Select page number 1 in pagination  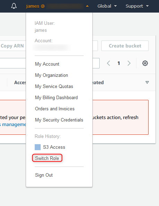click(x=119, y=63)
